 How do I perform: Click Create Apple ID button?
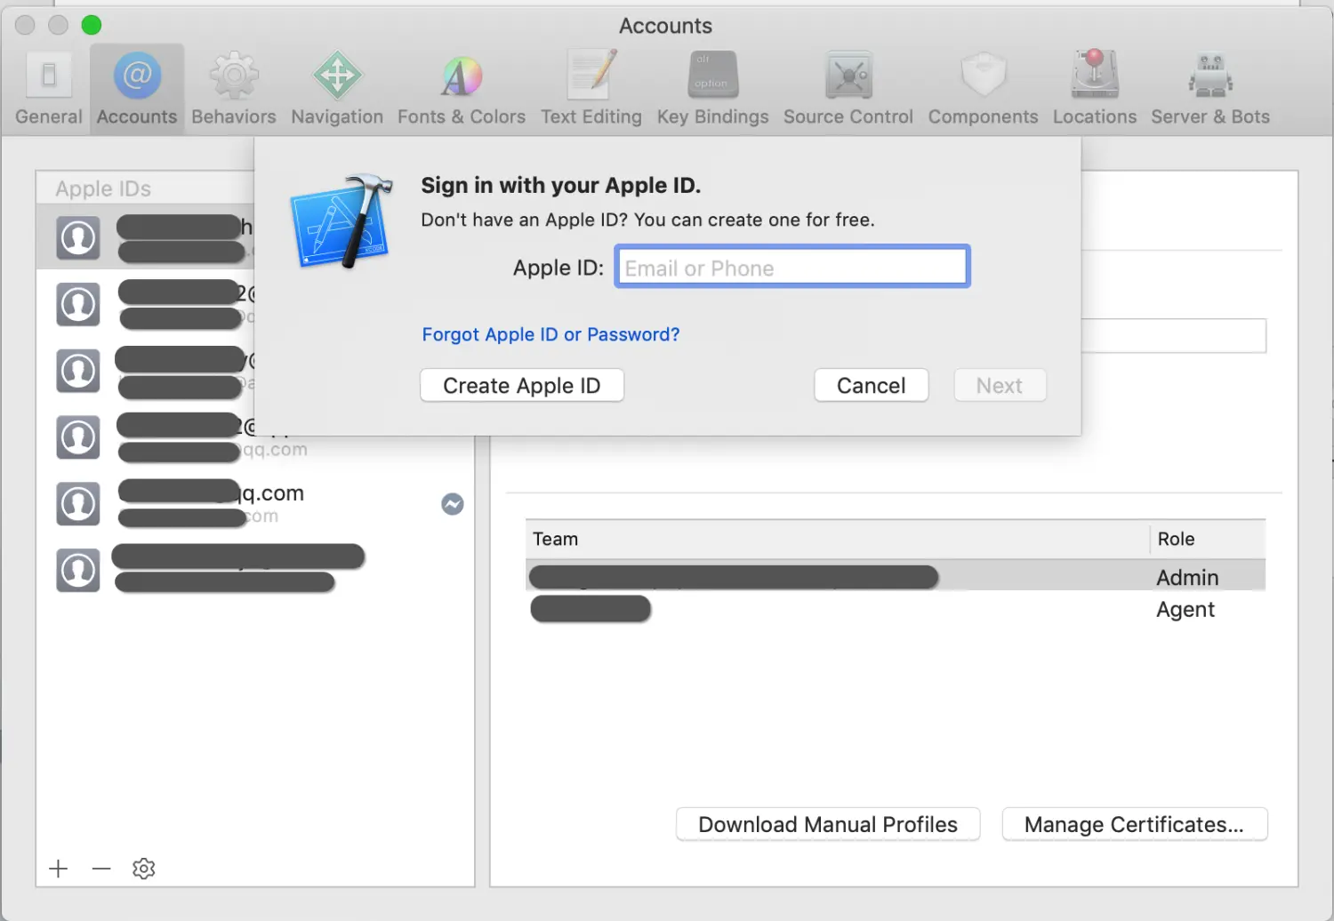(x=522, y=386)
